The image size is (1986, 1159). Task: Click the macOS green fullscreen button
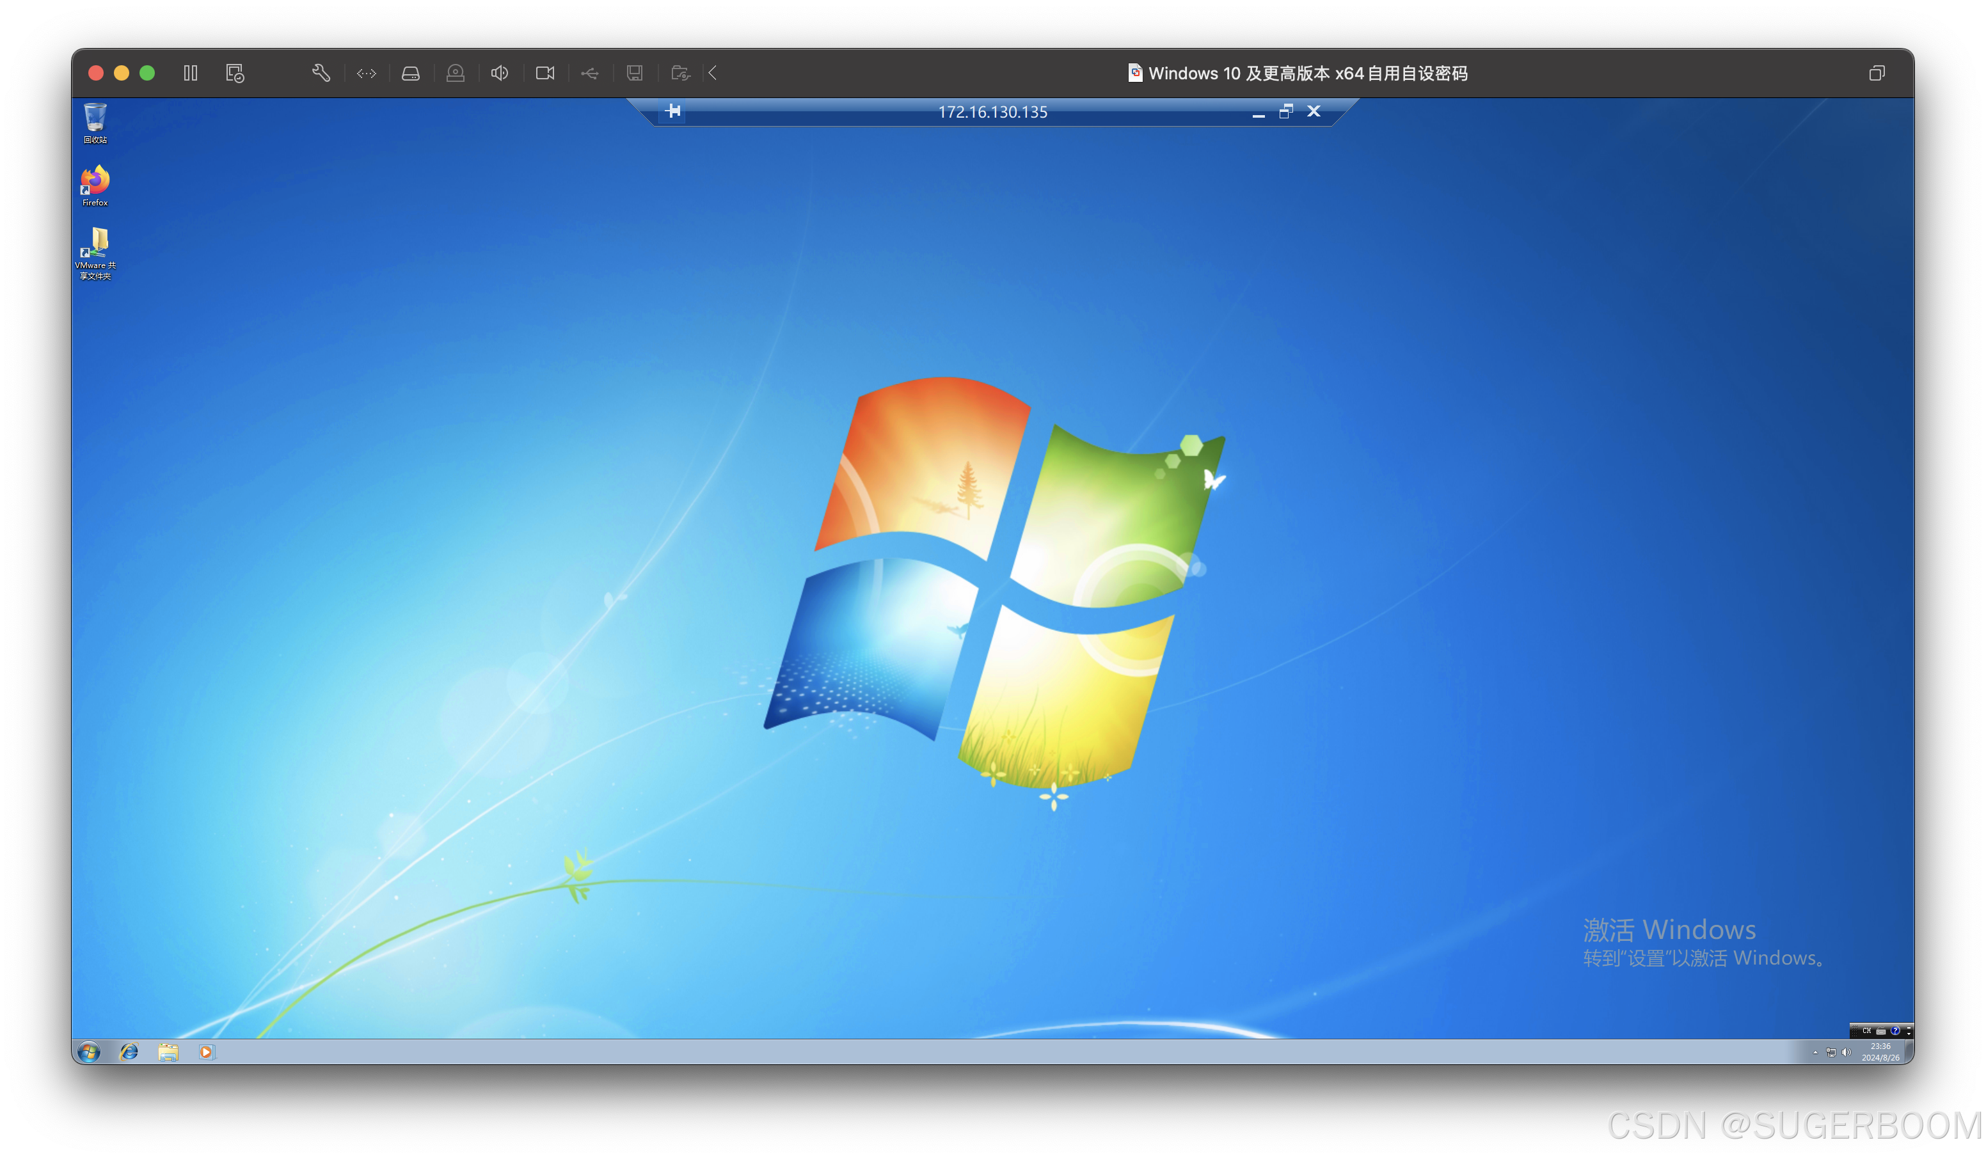(x=147, y=74)
